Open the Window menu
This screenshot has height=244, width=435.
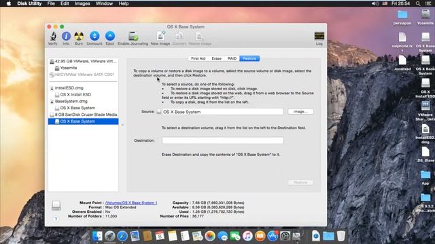coord(104,3)
